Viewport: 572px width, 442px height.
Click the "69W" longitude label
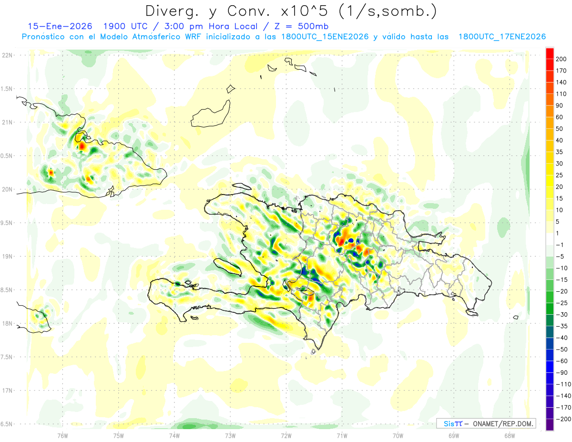(x=453, y=435)
